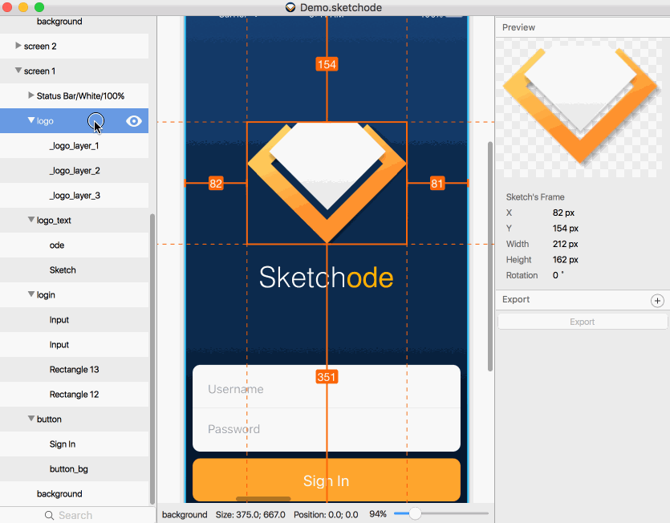The width and height of the screenshot is (670, 523).
Task: Click the Sketch's Frame heading
Action: coord(535,197)
